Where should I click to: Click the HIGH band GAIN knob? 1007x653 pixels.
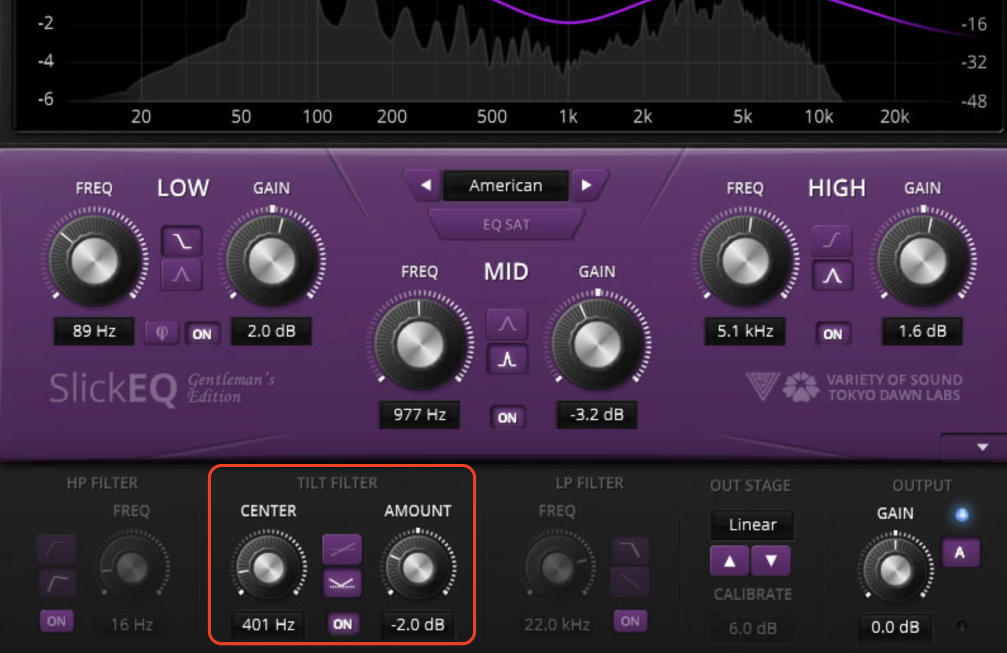(923, 260)
